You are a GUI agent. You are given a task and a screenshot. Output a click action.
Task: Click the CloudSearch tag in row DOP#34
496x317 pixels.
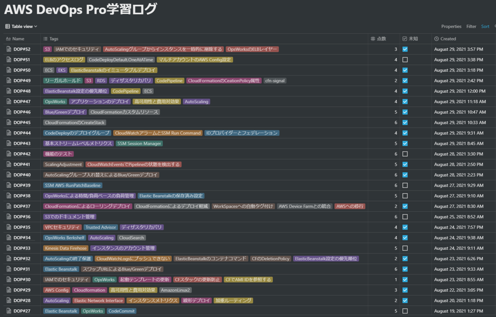coord(131,238)
